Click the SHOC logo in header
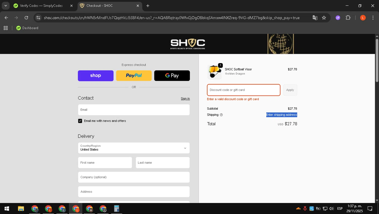Screen dimensions: 379x214 point(187,44)
